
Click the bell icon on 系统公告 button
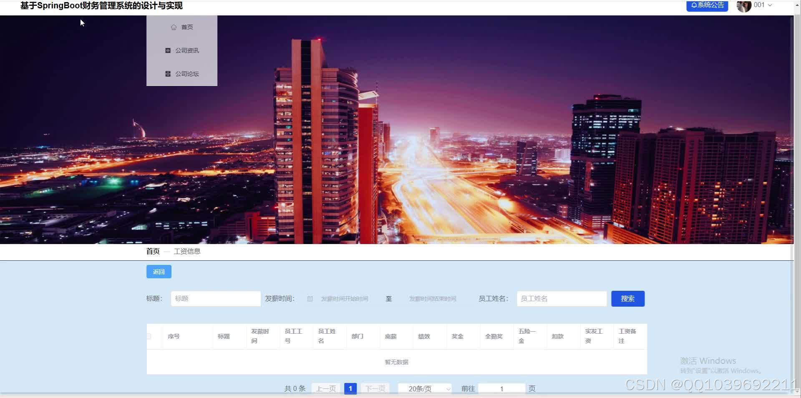693,5
